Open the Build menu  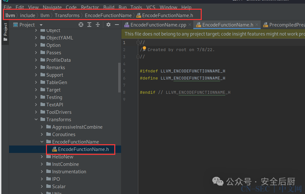109,7
